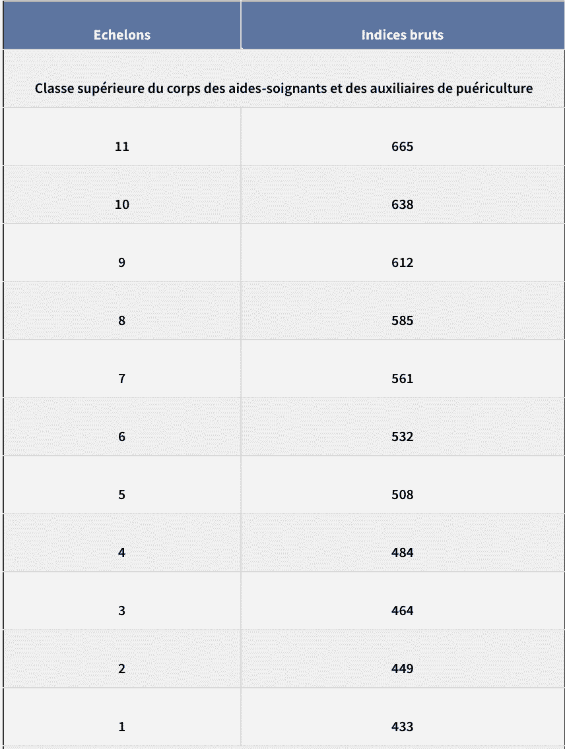Click the index value 449
Screen dimensions: 565x749
(x=402, y=669)
